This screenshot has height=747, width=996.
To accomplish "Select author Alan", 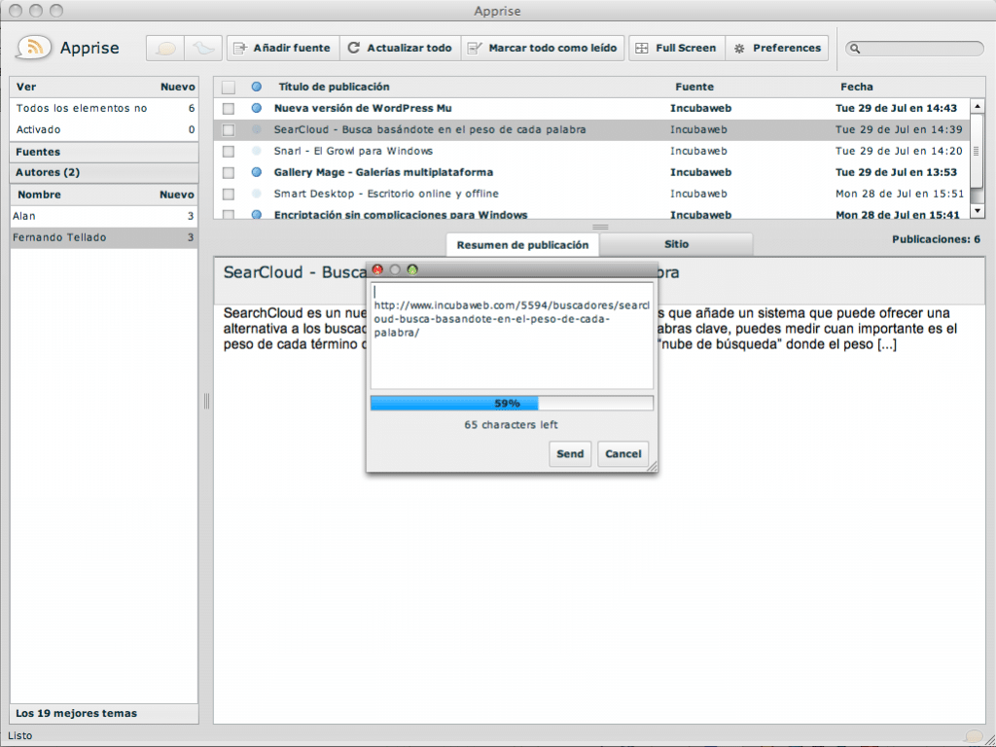I will click(x=104, y=216).
